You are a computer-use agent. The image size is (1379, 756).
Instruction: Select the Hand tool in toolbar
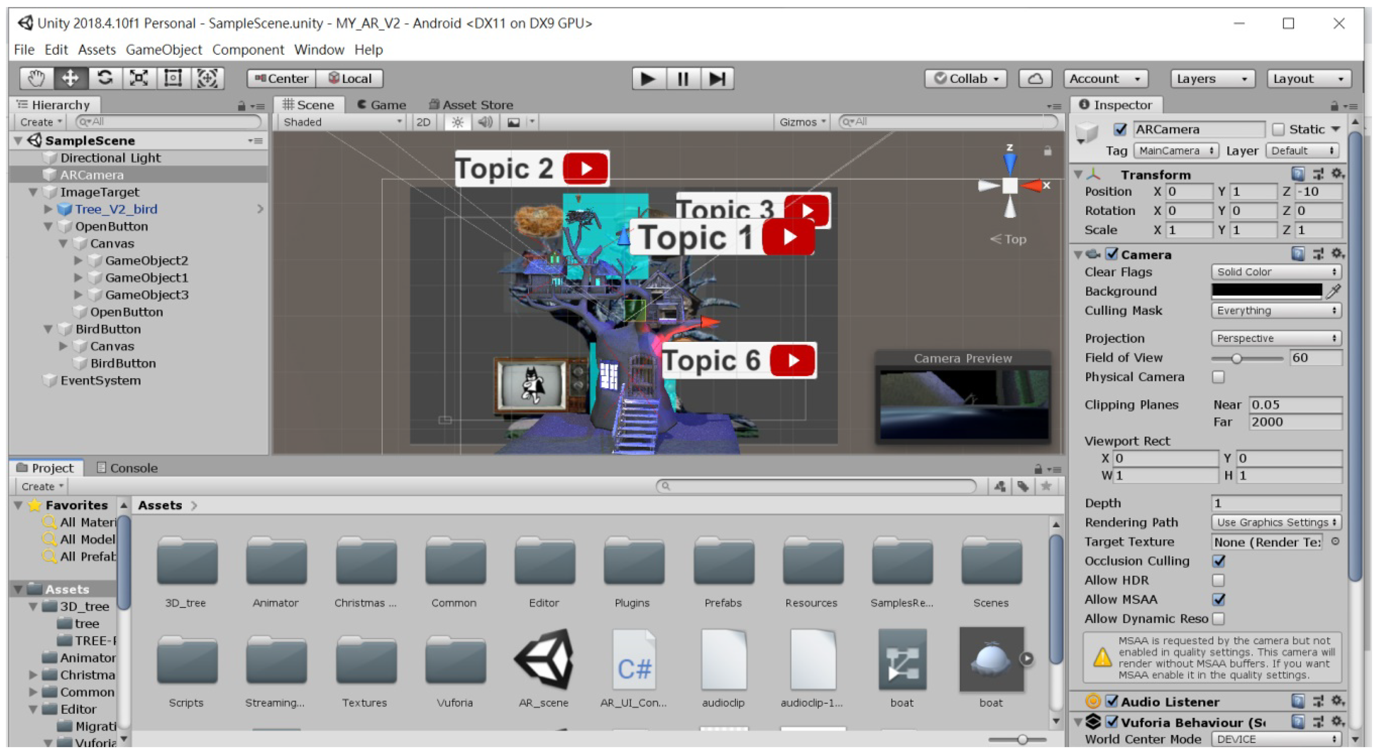(36, 79)
